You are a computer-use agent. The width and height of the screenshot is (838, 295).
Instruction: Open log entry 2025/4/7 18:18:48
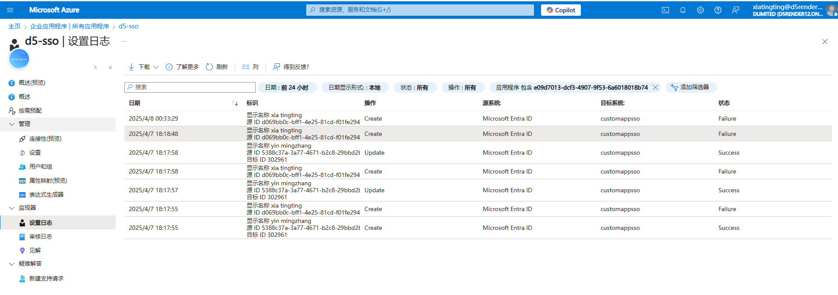478,134
